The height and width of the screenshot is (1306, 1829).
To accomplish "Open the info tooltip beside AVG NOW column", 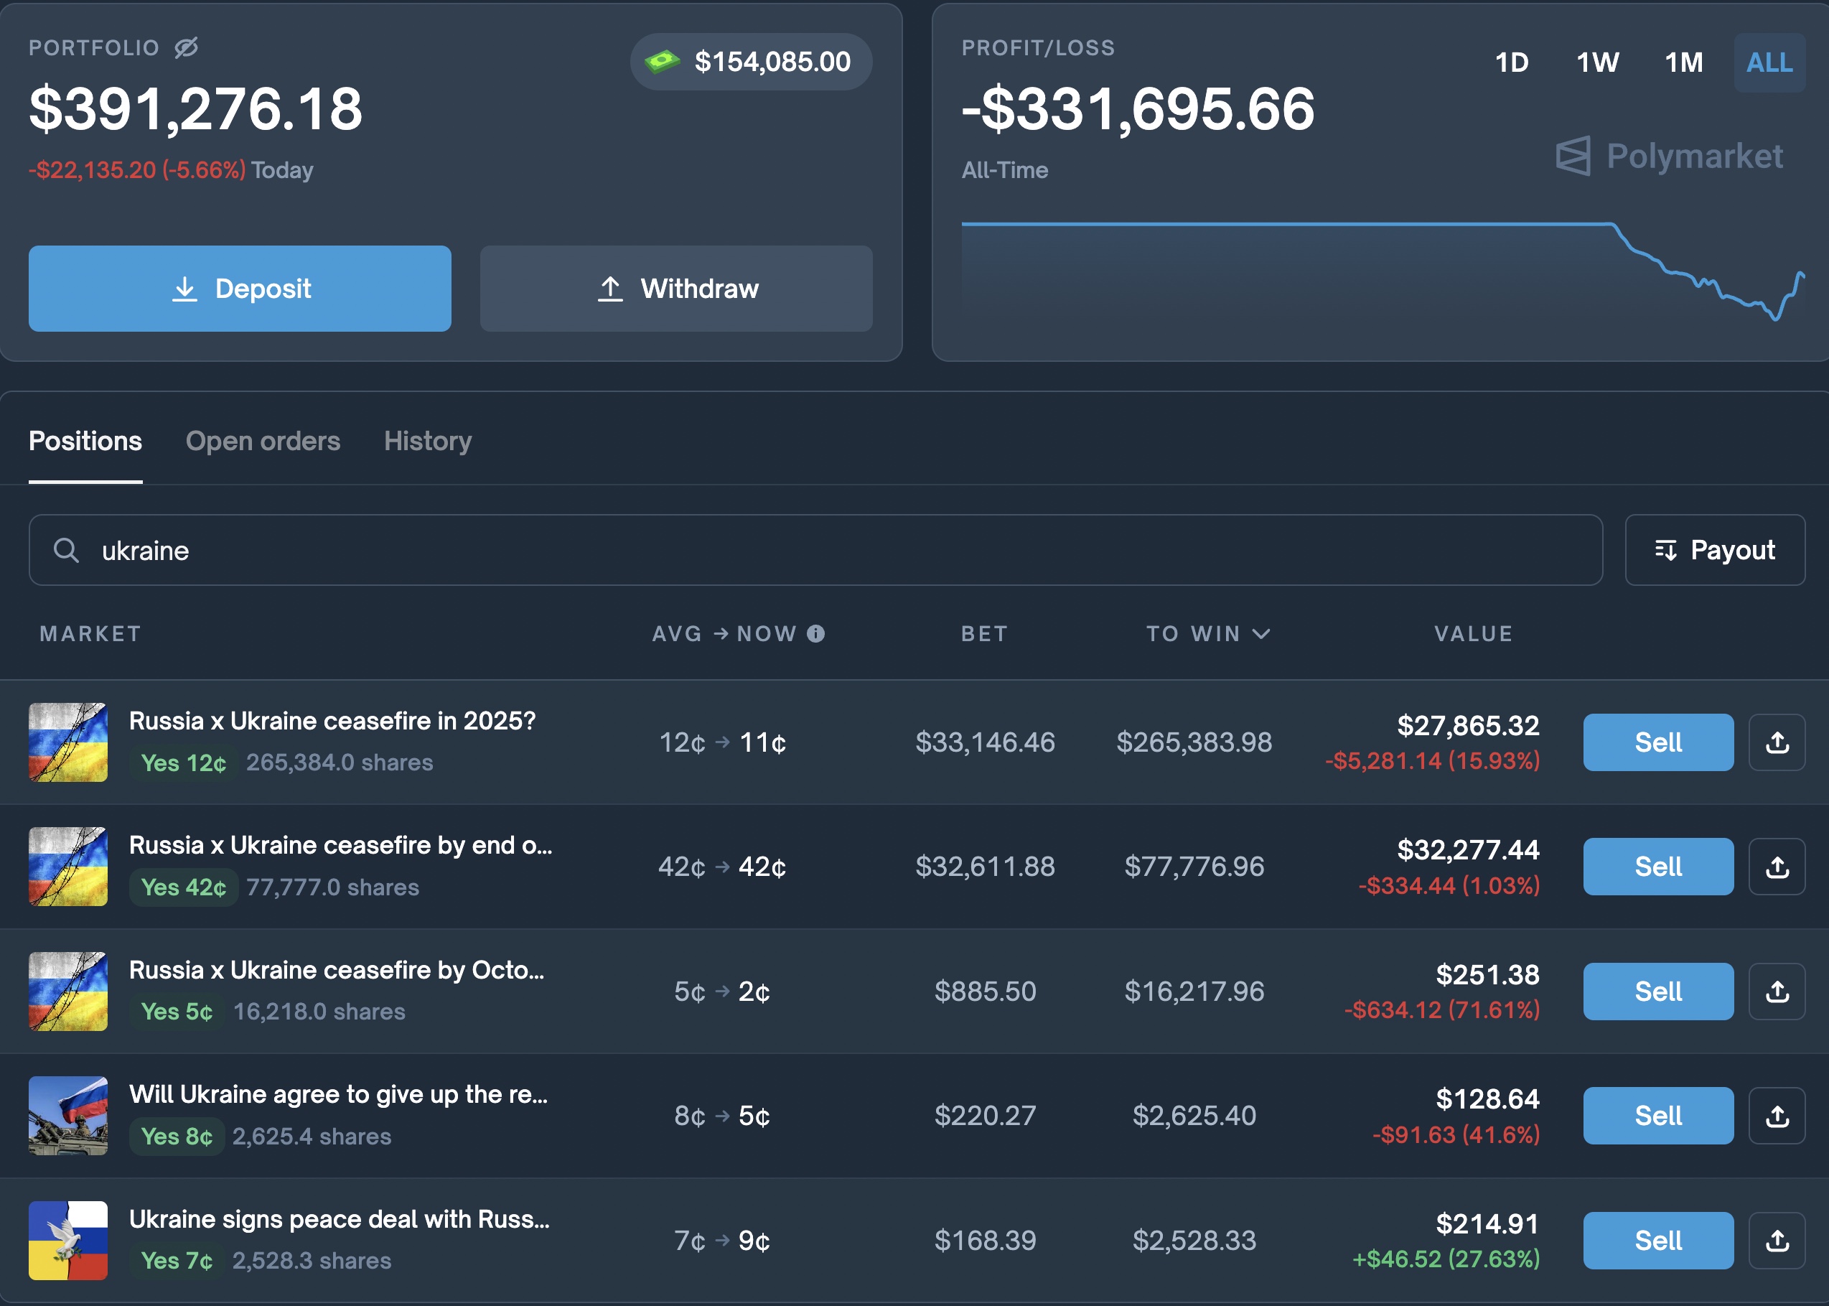I will tap(818, 634).
